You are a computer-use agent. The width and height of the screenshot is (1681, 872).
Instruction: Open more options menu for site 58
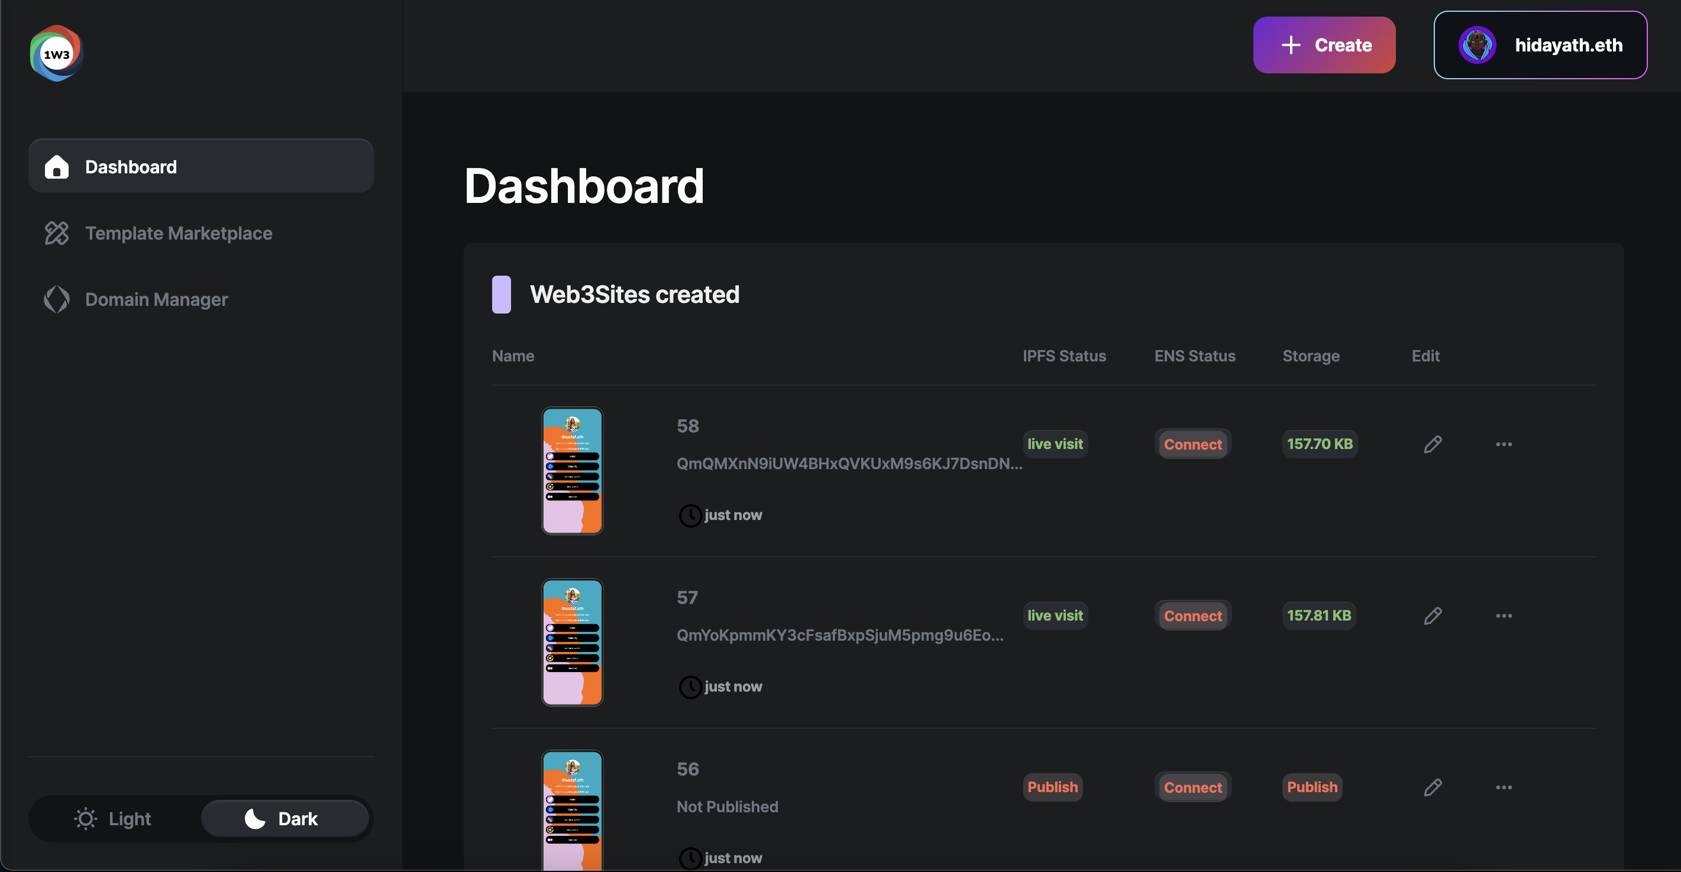point(1504,444)
